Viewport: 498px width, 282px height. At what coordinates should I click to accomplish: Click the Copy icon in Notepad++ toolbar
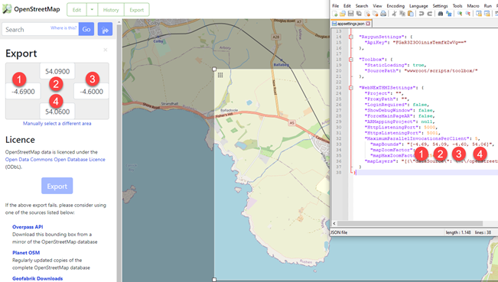click(x=402, y=14)
